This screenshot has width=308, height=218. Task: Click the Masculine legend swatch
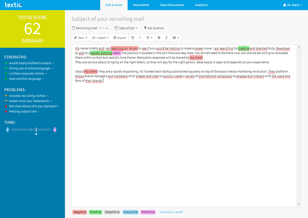(131, 212)
